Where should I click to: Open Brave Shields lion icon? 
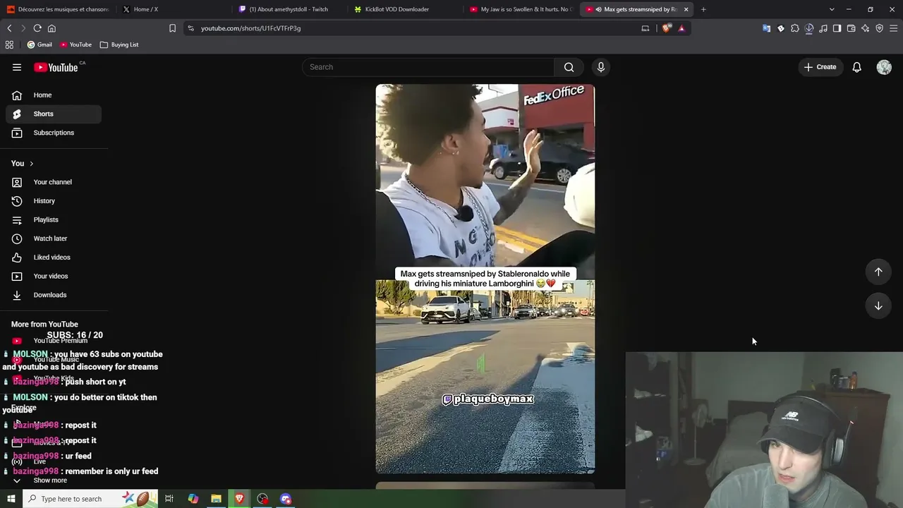pyautogui.click(x=667, y=28)
